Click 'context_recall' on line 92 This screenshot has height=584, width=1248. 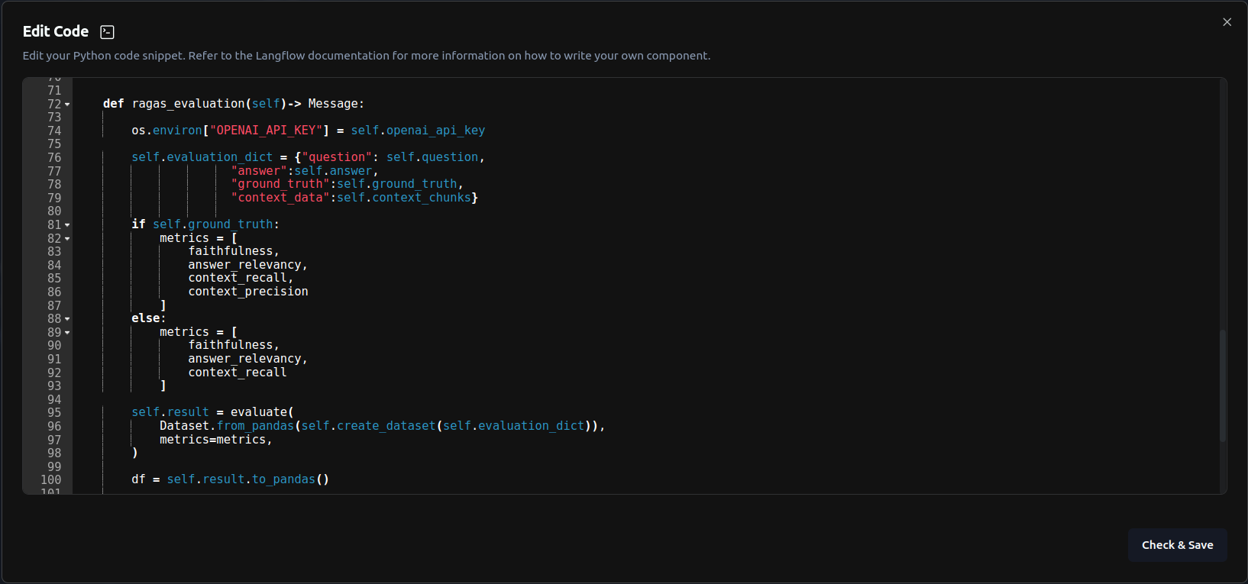[x=238, y=373]
